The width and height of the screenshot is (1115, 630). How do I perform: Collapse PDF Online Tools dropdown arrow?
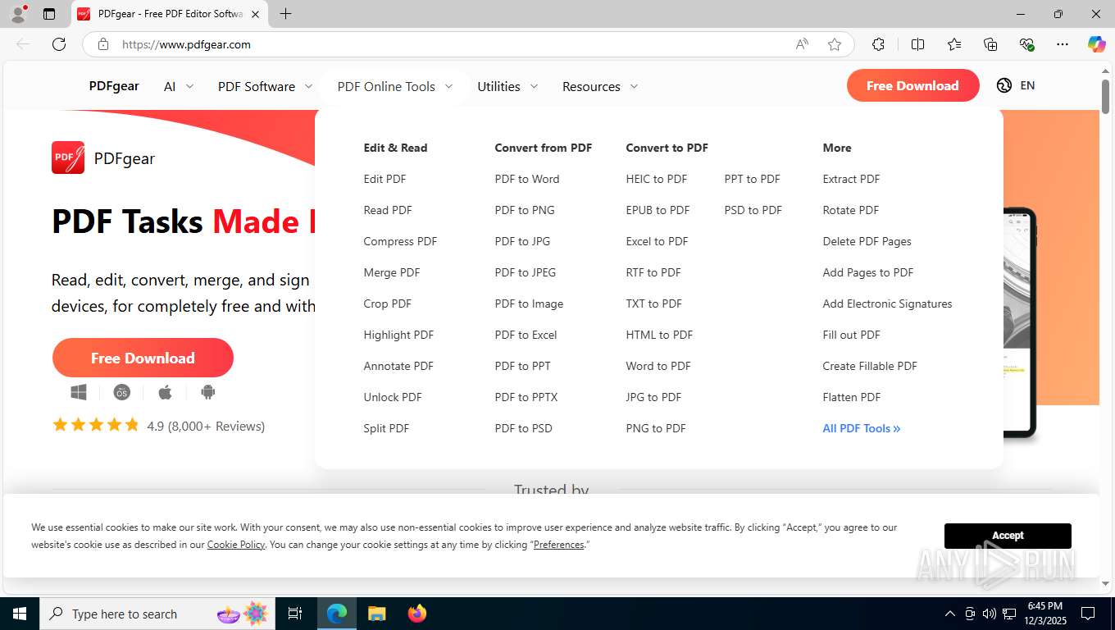pyautogui.click(x=448, y=86)
